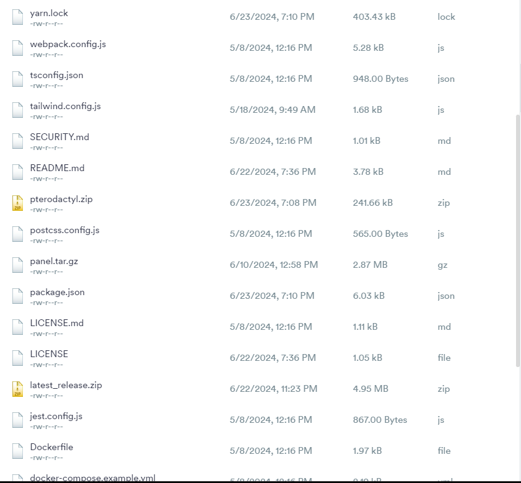
Task: Click the package.json file icon
Action: 17,296
